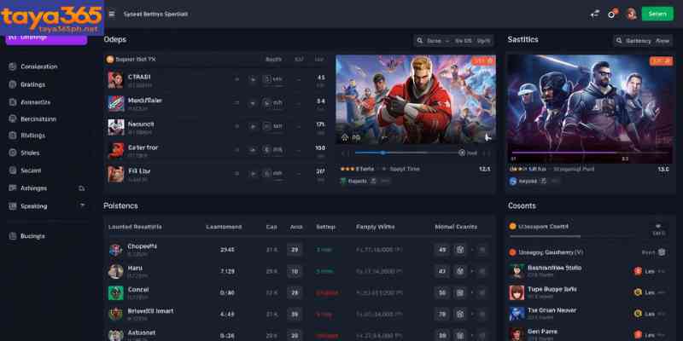
Task: Click the search icon in Sastitics panel
Action: [x=619, y=41]
